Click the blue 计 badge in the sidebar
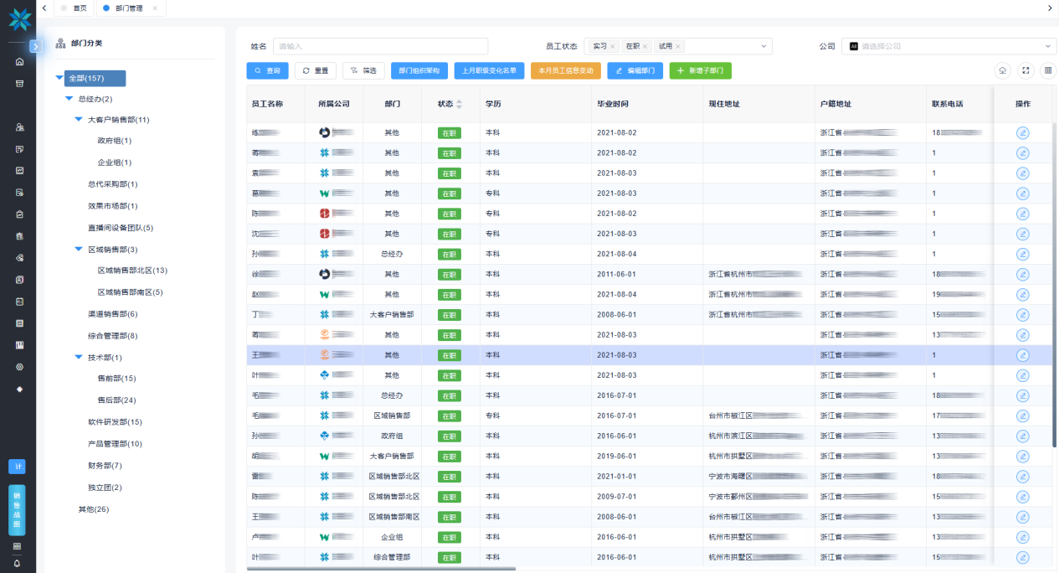The height and width of the screenshot is (573, 1059). click(x=17, y=466)
